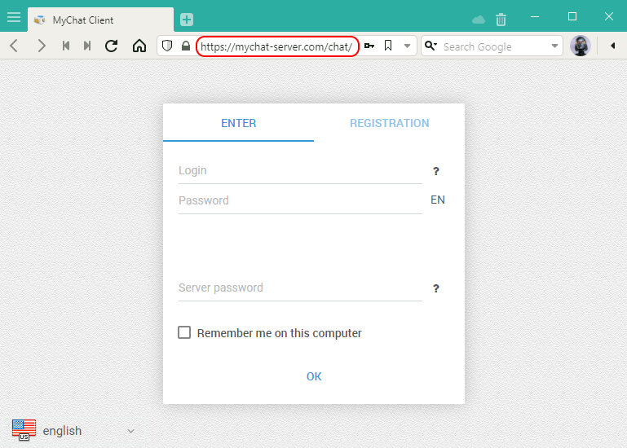Enable Remember me on this computer
The image size is (627, 448).
pyautogui.click(x=184, y=332)
